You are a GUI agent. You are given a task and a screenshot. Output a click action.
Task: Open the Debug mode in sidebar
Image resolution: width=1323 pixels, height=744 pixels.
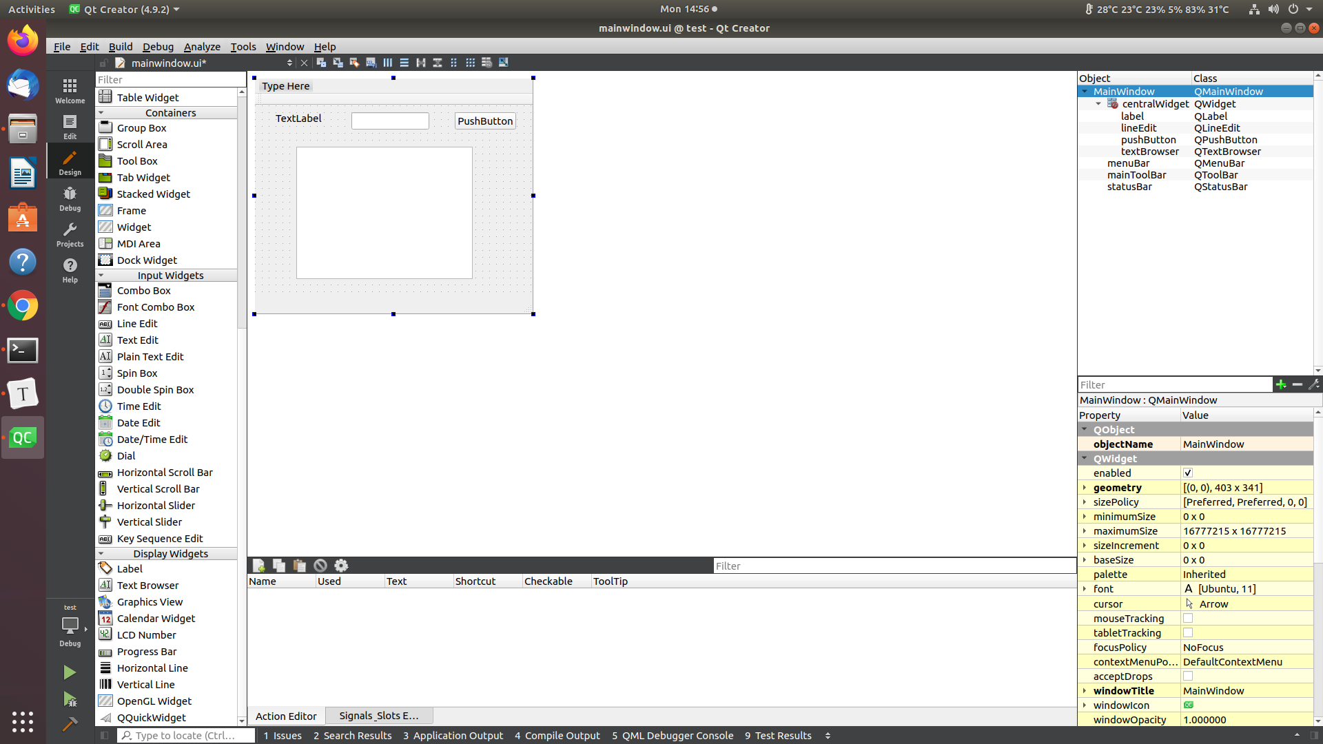70,198
